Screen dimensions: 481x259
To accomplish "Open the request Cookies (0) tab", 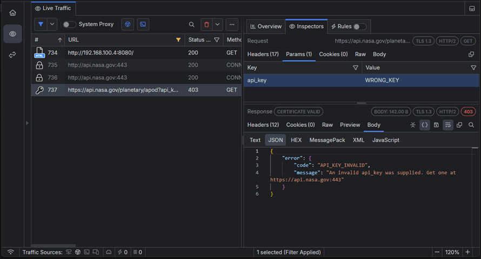I will pos(333,54).
